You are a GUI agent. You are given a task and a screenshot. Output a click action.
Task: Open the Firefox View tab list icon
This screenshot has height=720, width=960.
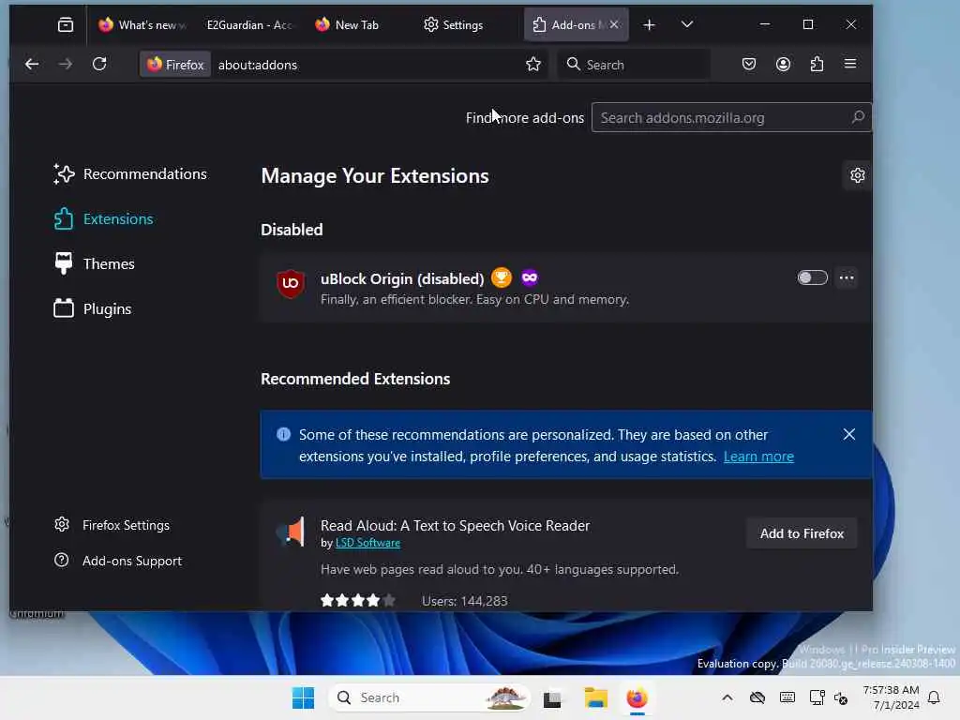point(65,24)
